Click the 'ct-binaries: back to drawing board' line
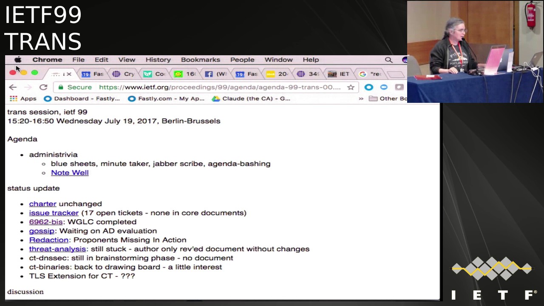Image resolution: width=544 pixels, height=306 pixels. click(125, 267)
